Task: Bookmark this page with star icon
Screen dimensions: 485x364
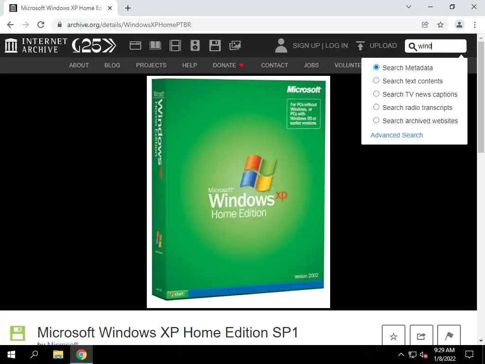Action: tap(440, 25)
